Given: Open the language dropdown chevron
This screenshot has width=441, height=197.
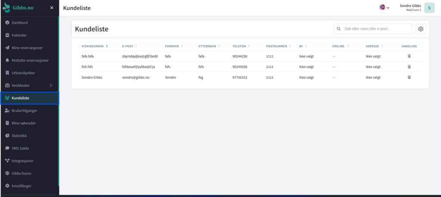Looking at the screenshot, I should [388, 8].
